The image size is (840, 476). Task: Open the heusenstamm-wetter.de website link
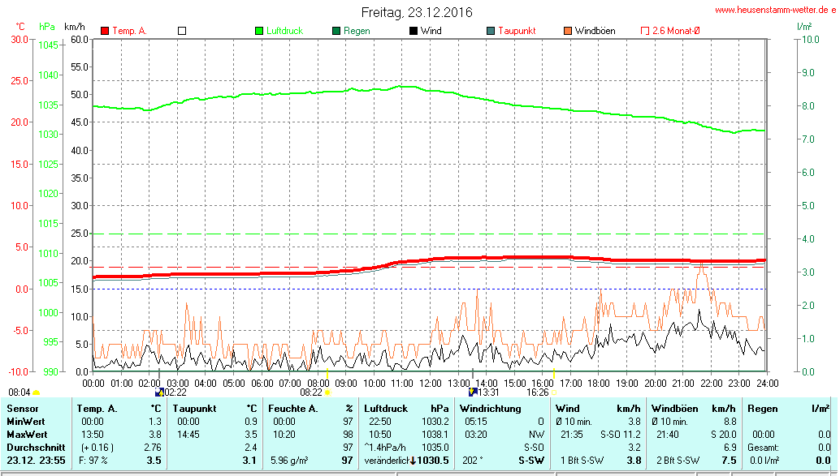775,10
